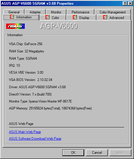The width and height of the screenshot is (134, 159).
Task: Click the ASUS icon on Color tab
Action: 47,17
